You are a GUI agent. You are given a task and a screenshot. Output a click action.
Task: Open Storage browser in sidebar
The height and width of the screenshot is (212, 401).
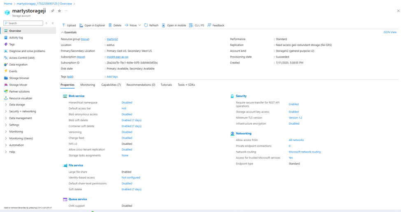[19, 78]
